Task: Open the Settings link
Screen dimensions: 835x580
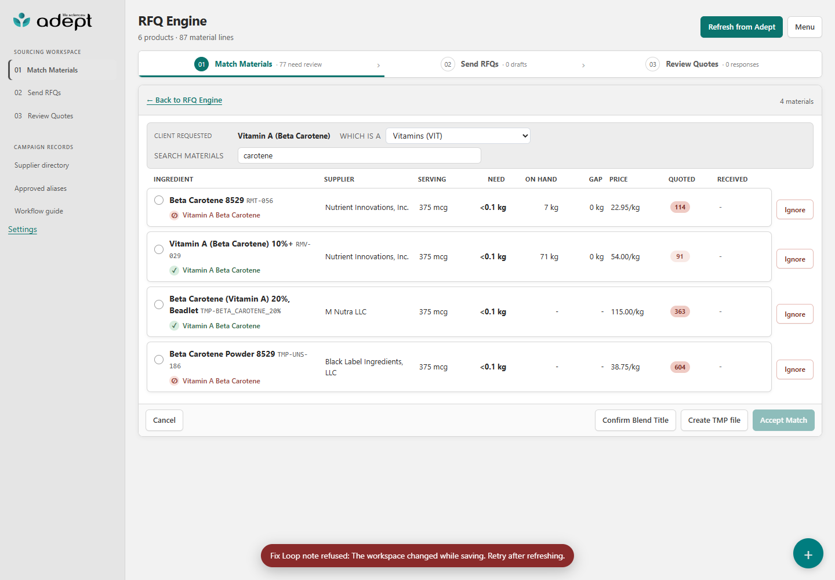Action: point(23,230)
